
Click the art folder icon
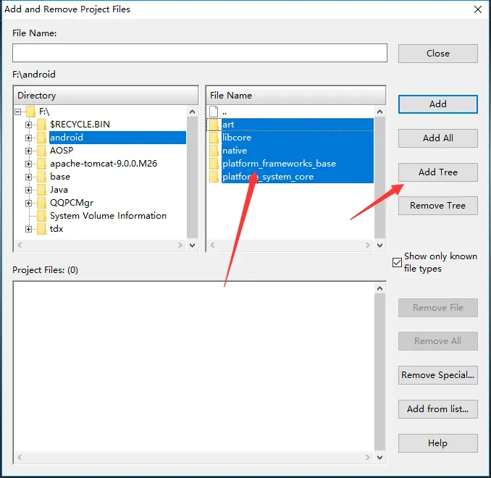click(214, 125)
